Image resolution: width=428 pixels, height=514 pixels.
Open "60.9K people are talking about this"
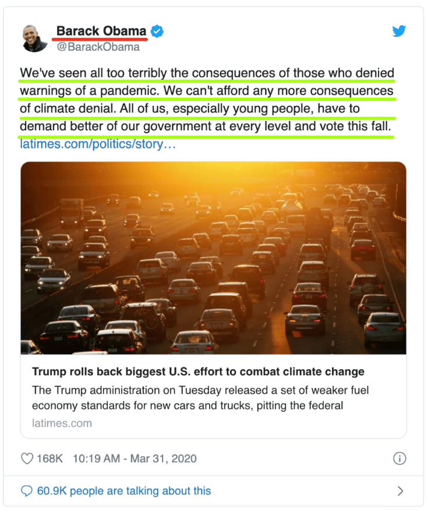click(123, 491)
